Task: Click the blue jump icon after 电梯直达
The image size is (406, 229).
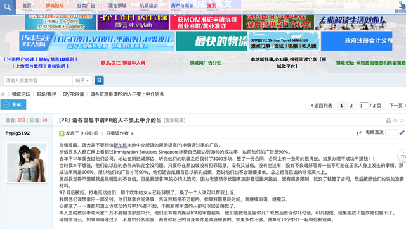Action: click(x=402, y=132)
